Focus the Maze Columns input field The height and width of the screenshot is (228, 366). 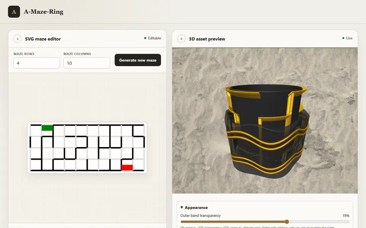87,63
